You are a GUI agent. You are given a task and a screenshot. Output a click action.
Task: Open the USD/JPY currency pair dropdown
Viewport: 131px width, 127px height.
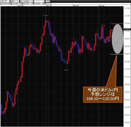5,2
